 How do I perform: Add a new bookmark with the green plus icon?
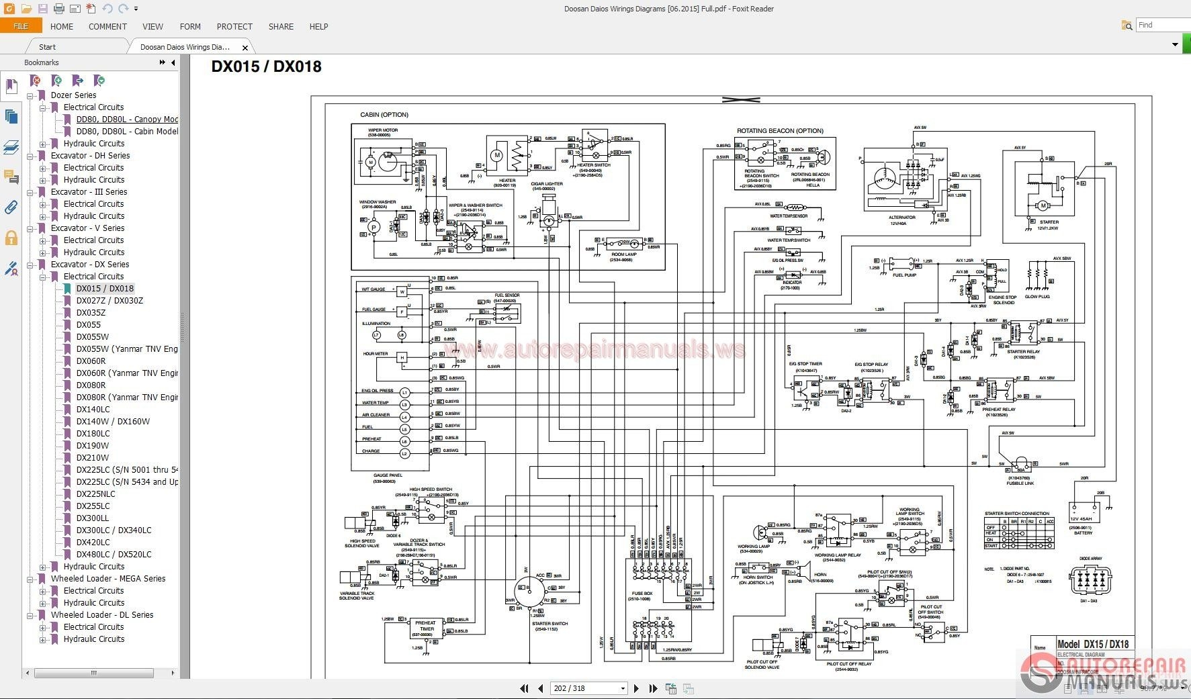coord(56,81)
